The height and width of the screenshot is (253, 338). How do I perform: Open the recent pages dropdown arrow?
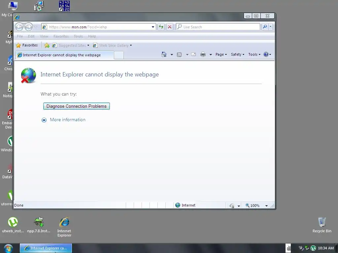coord(36,27)
